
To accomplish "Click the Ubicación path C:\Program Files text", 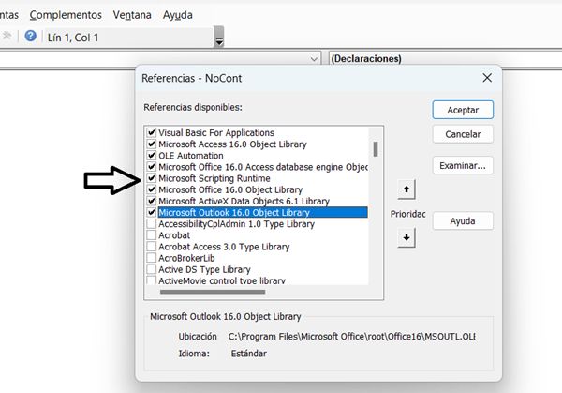I will (351, 337).
